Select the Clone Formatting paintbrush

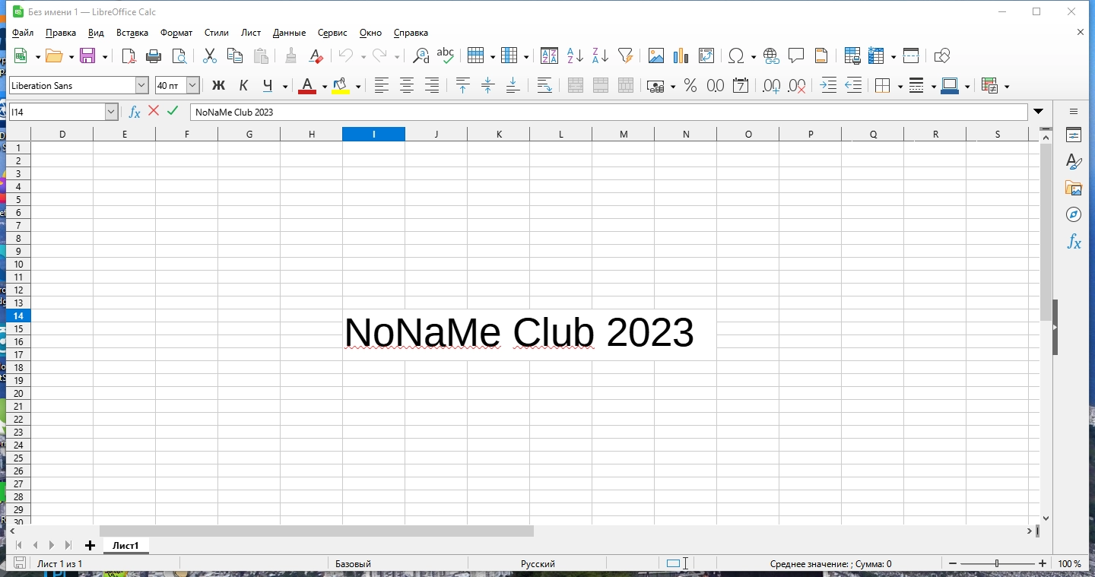290,55
